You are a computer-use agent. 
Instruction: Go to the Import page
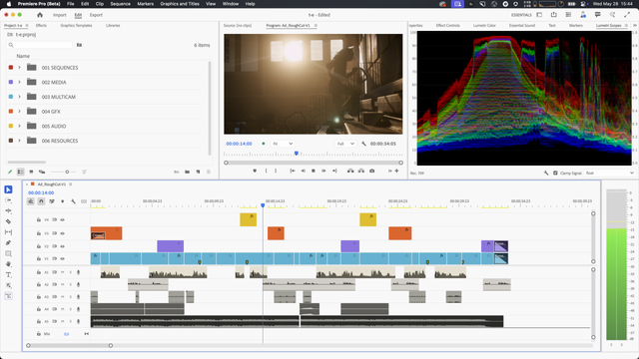(x=60, y=15)
